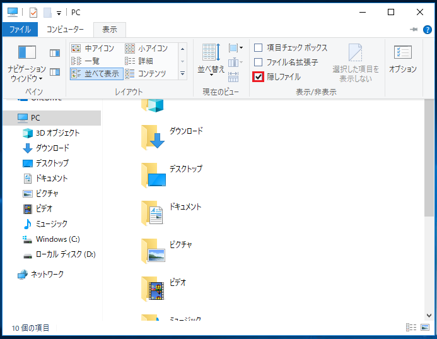Image resolution: width=437 pixels, height=339 pixels.
Task: Open the group-by dropdown icon
Action: pos(235,48)
